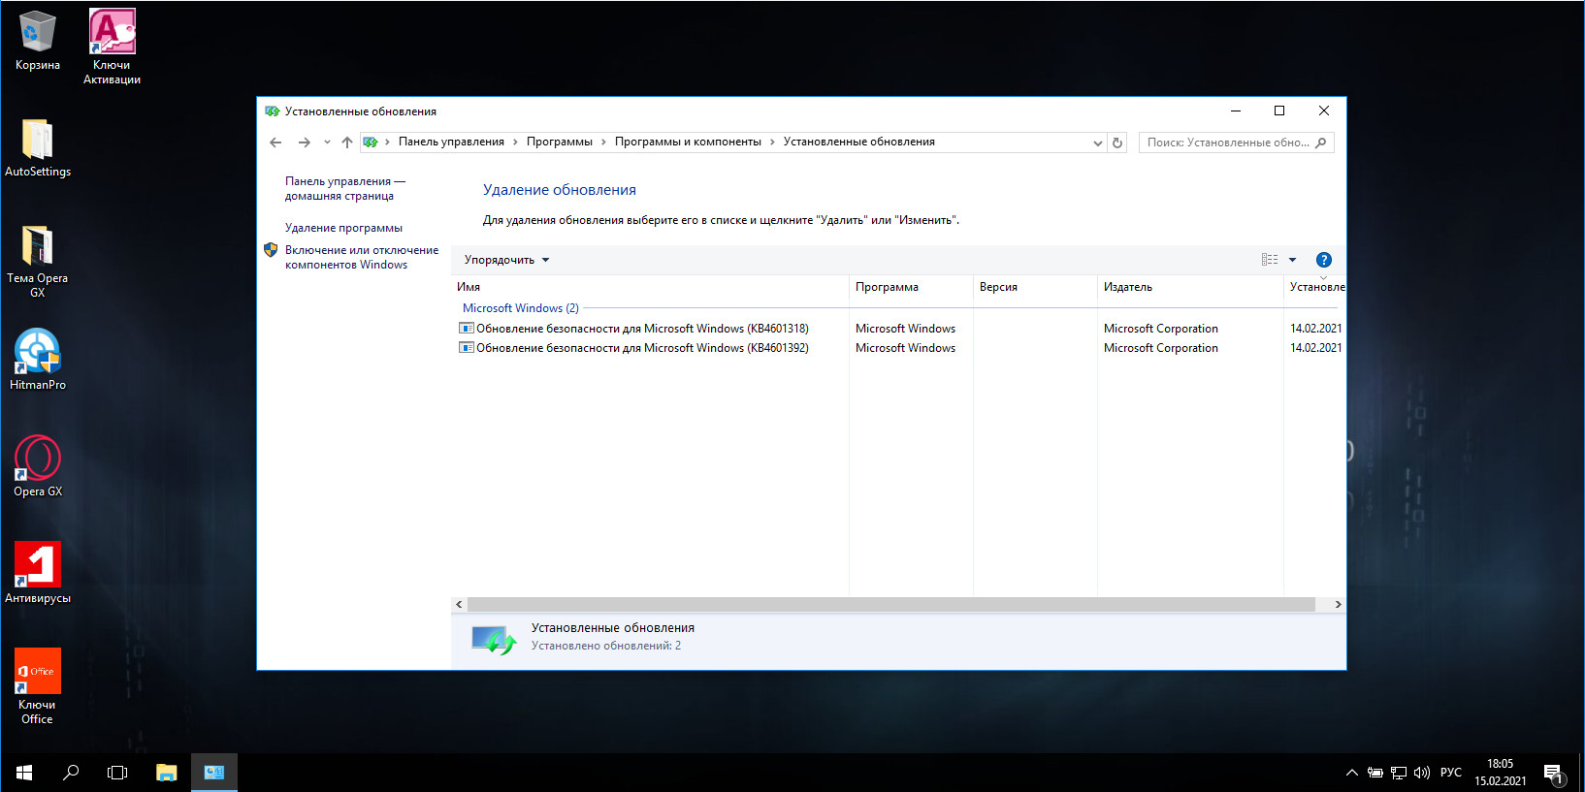
Task: Select the Программы breadcrumb item
Action: pos(559,142)
